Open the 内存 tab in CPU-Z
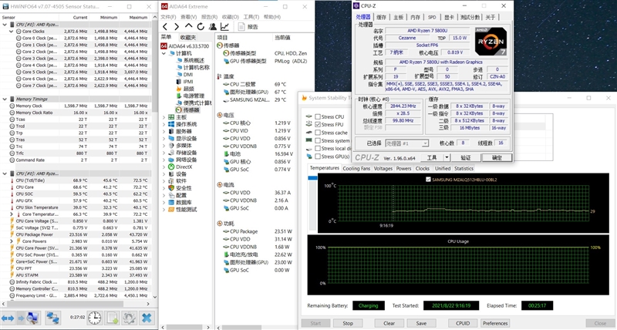Viewport: 617px width, 330px height. [416, 16]
